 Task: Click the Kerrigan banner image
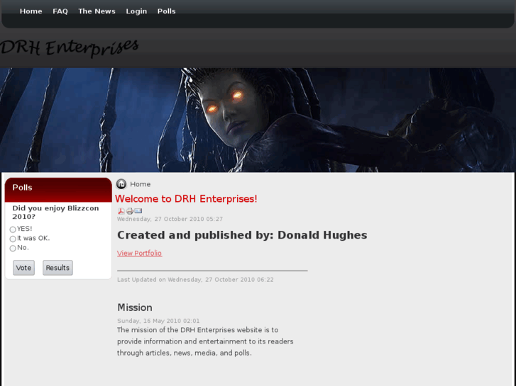click(x=258, y=120)
